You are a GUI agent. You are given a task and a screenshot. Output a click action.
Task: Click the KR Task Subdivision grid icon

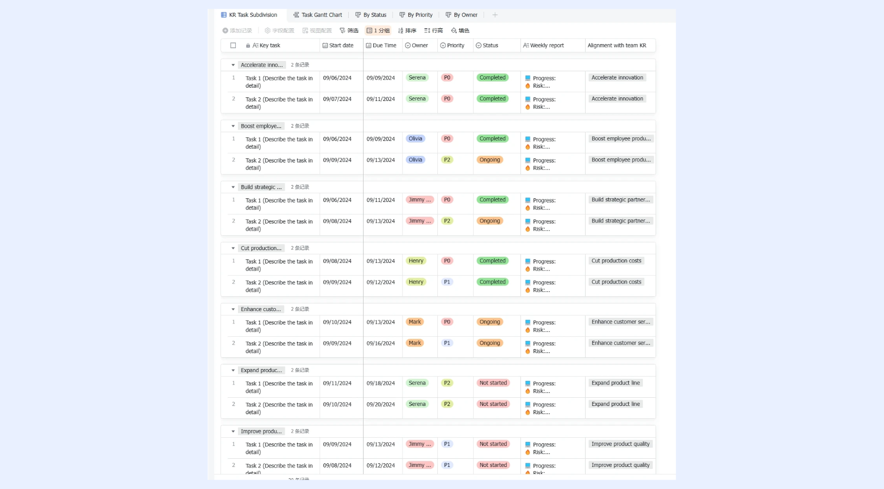point(224,15)
